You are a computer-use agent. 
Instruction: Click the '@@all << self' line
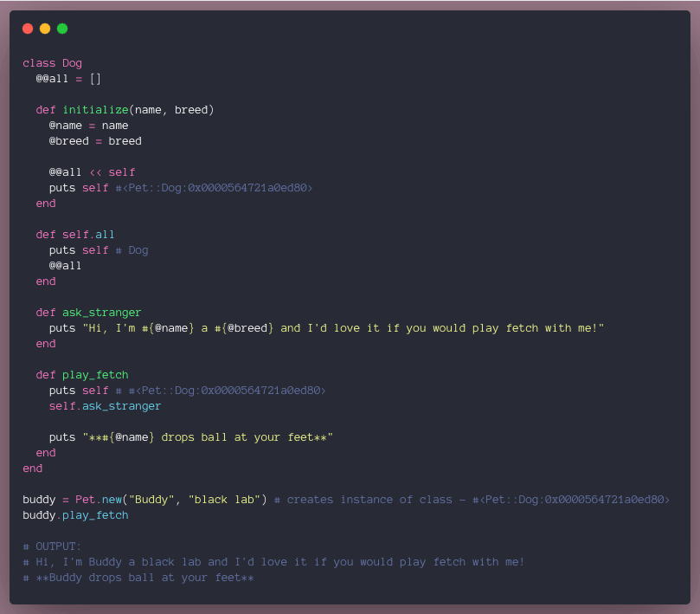coord(92,172)
